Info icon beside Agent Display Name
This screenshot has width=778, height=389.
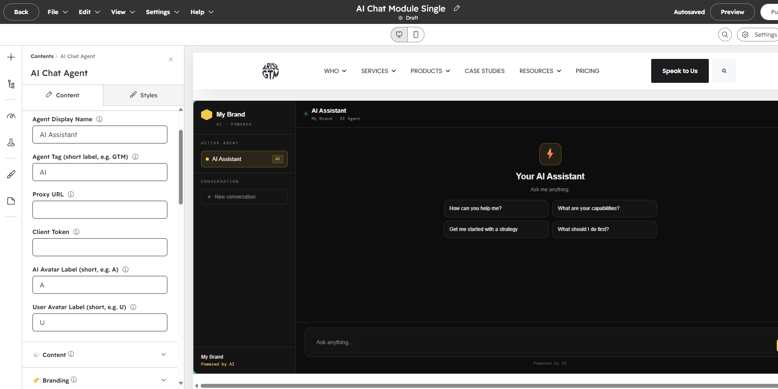99,119
